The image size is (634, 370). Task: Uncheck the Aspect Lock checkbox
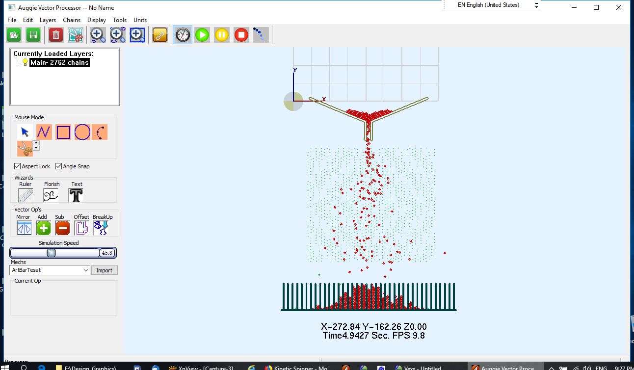point(18,166)
